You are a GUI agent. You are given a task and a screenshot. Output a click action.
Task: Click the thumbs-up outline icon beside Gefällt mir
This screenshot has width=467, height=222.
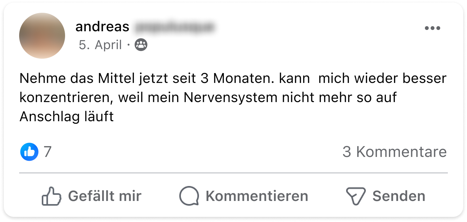pos(51,196)
